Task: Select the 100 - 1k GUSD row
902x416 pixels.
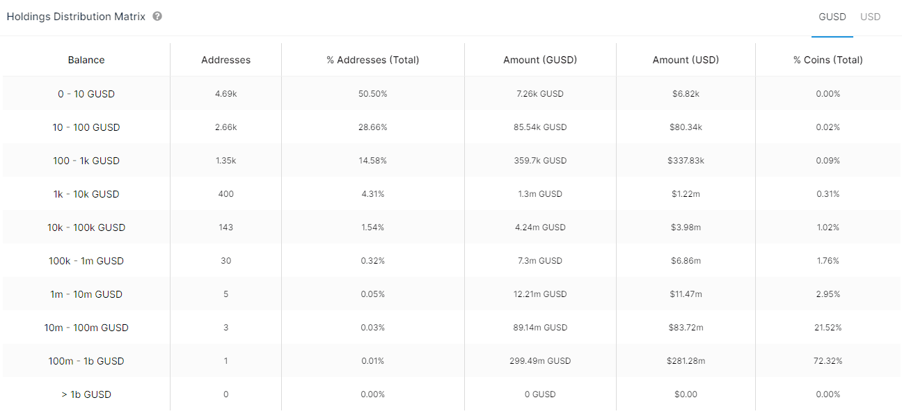Action: click(86, 161)
